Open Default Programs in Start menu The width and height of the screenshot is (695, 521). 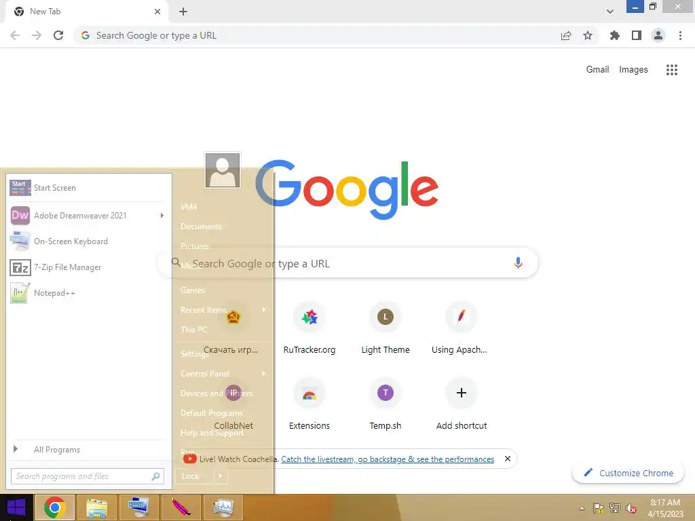[x=212, y=412]
